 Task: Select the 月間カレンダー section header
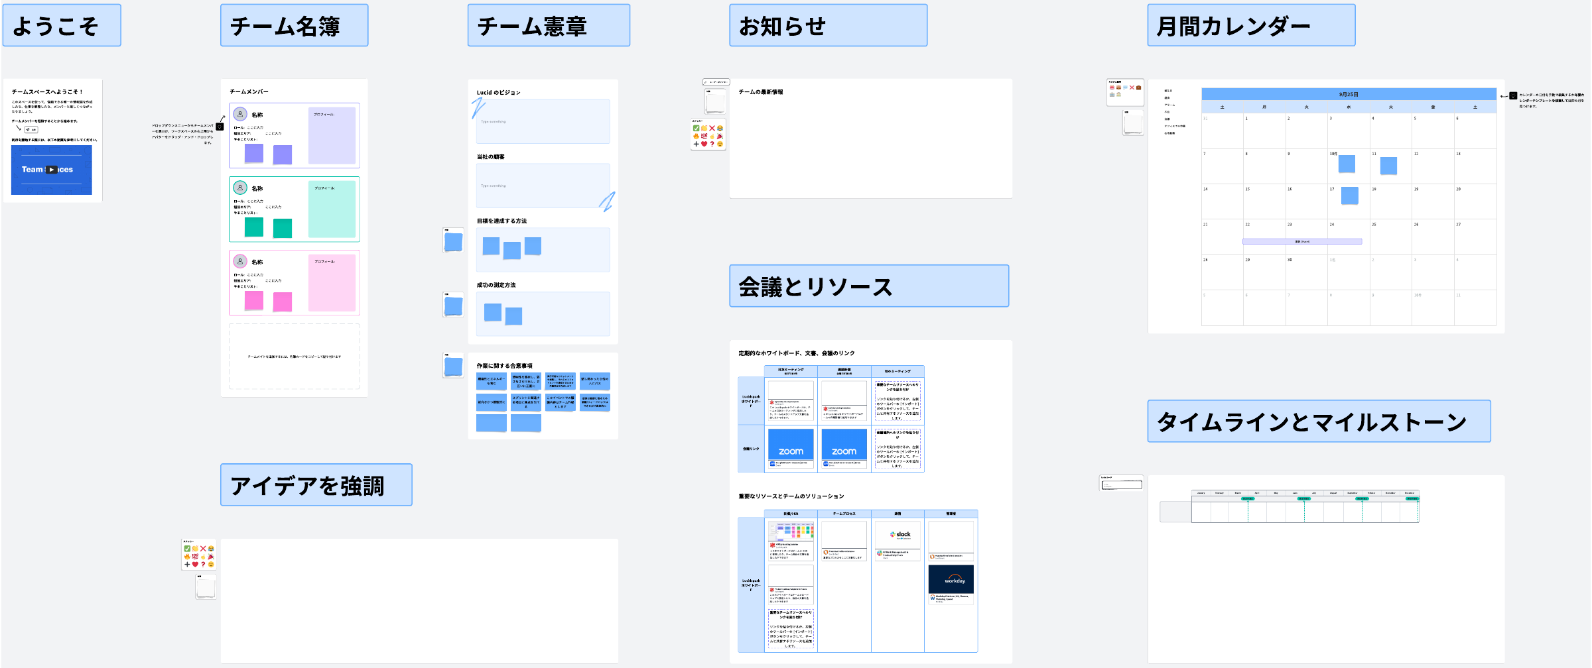[x=1250, y=26]
